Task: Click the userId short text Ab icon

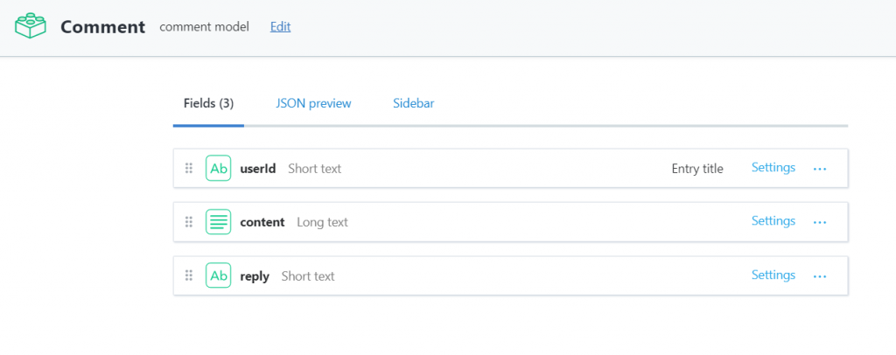Action: [218, 168]
